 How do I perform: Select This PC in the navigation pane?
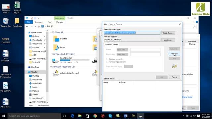(35, 72)
